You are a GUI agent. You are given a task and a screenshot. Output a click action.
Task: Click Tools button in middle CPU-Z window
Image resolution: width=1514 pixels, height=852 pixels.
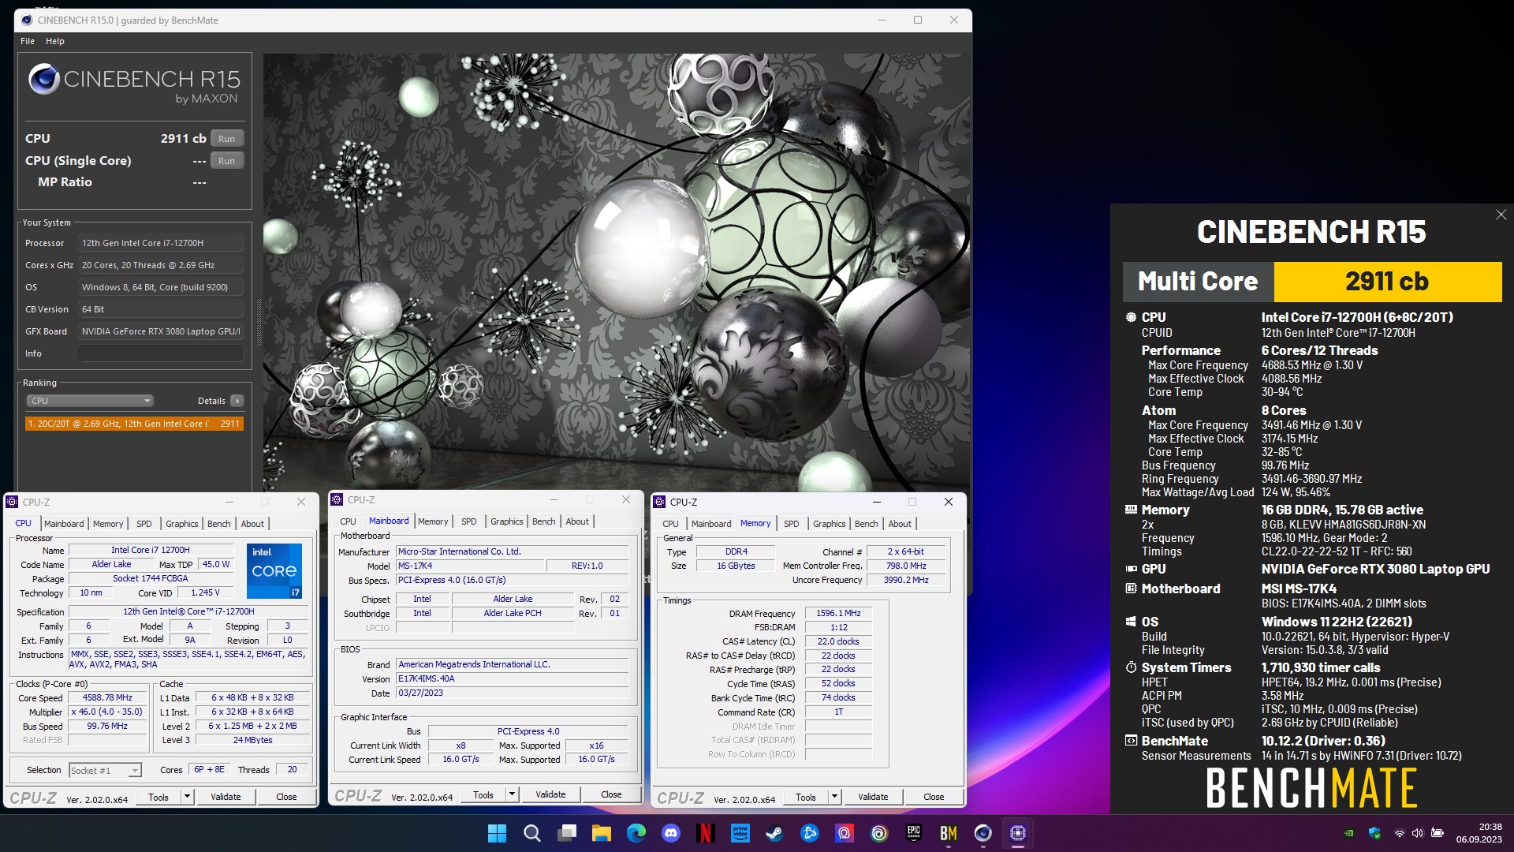pos(483,795)
